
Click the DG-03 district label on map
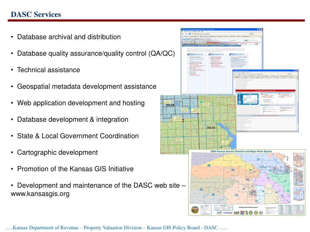click(211, 128)
